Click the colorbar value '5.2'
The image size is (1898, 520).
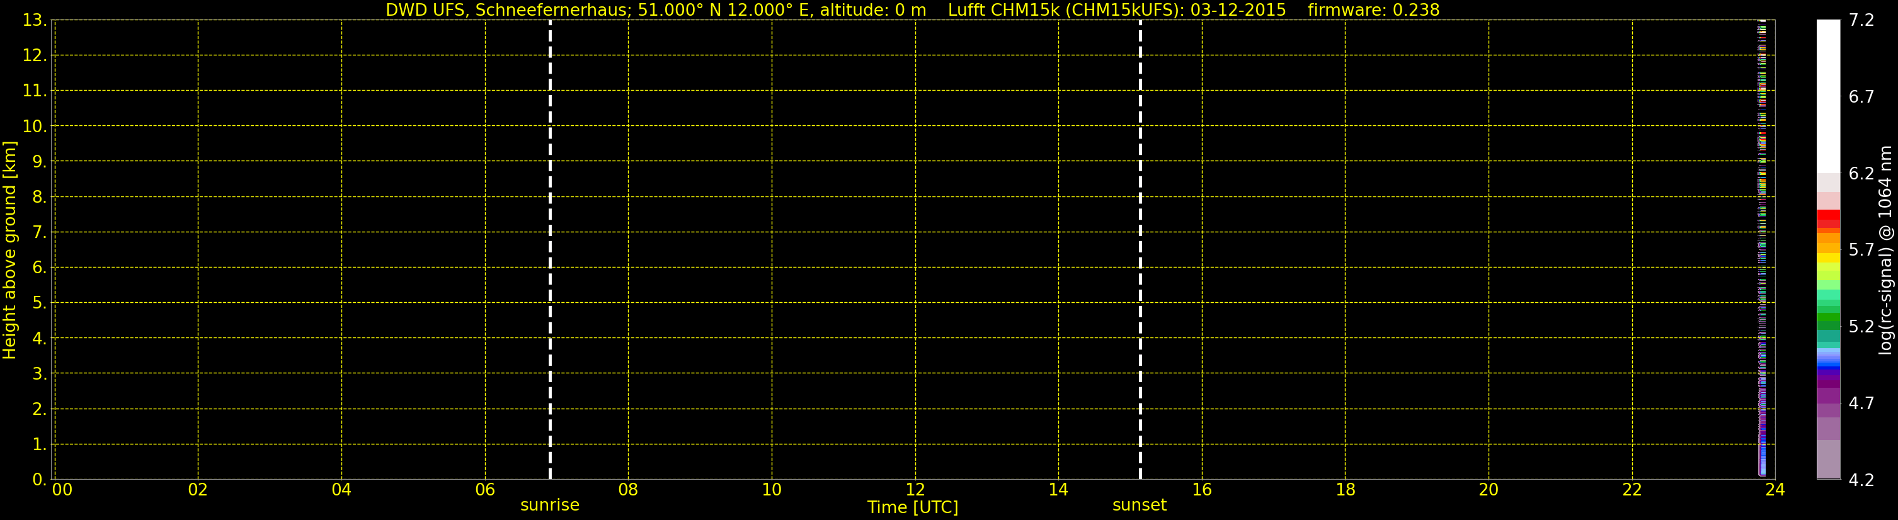[x=1861, y=327]
